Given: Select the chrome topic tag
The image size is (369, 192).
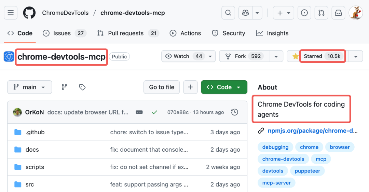Looking at the screenshot, I should tap(309, 147).
